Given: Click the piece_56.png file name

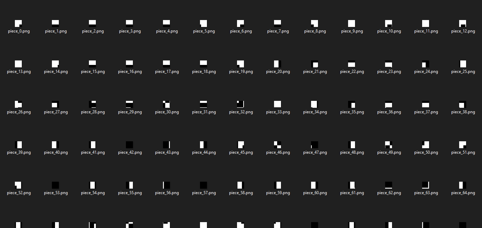Looking at the screenshot, I should [x=167, y=193].
